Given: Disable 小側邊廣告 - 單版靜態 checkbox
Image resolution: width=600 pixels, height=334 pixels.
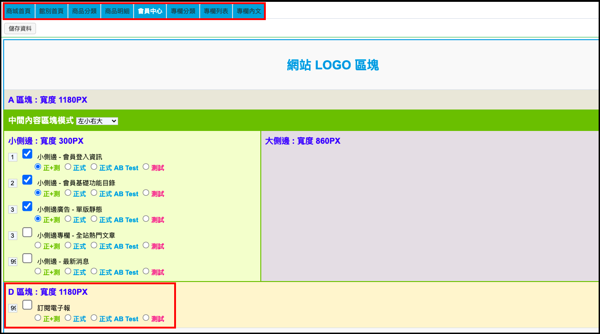Looking at the screenshot, I should point(27,206).
